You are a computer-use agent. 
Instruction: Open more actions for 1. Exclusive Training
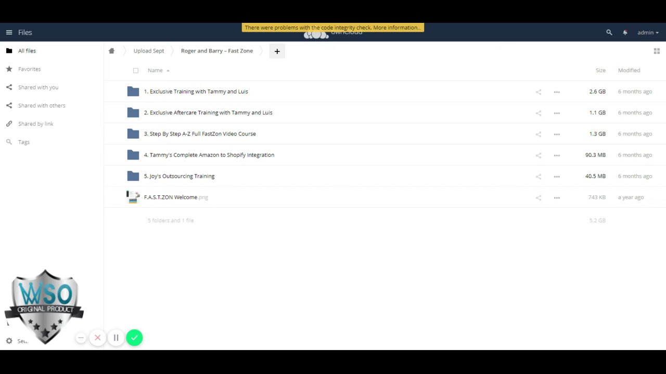(557, 92)
